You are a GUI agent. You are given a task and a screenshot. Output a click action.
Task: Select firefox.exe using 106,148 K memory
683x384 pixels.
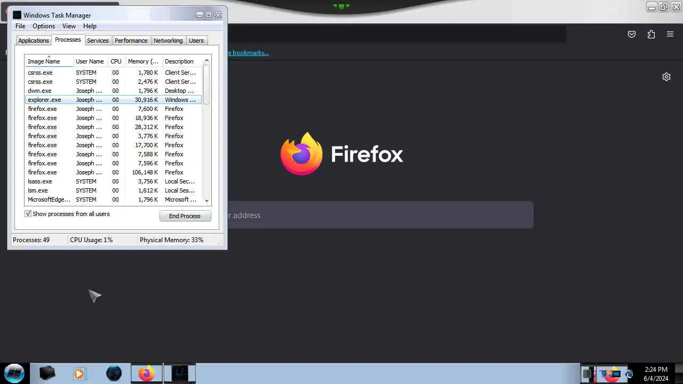(x=114, y=172)
